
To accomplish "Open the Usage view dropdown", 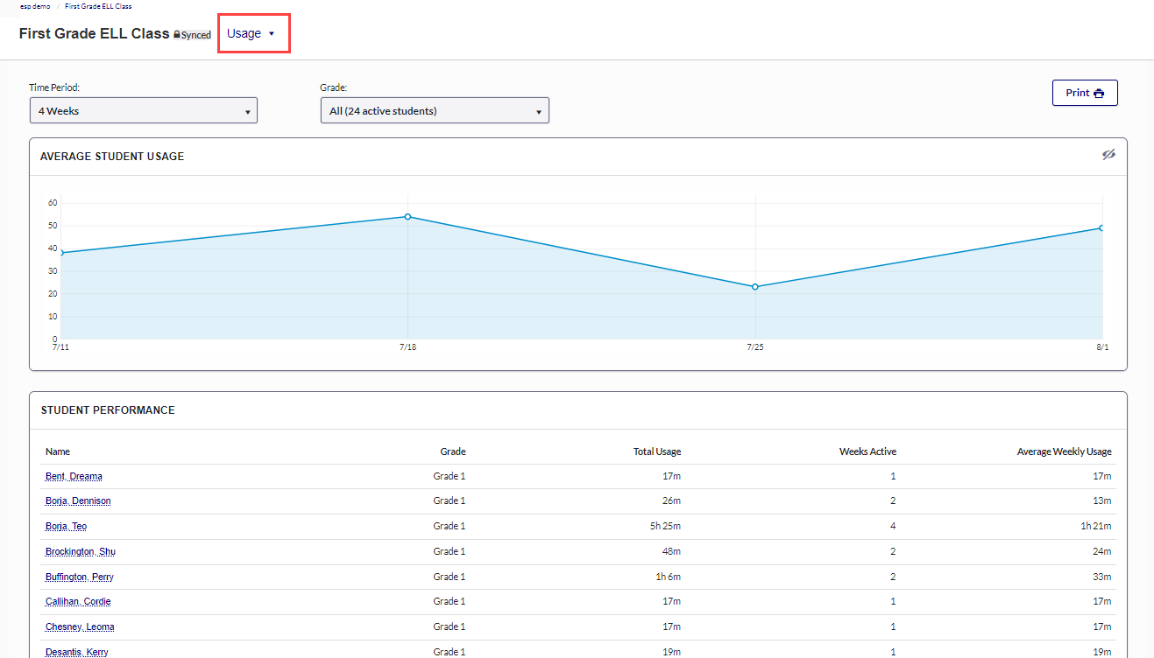I will point(252,33).
